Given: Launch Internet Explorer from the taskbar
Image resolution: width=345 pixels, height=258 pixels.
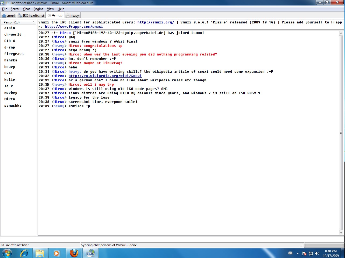Looking at the screenshot, I should (24, 253).
